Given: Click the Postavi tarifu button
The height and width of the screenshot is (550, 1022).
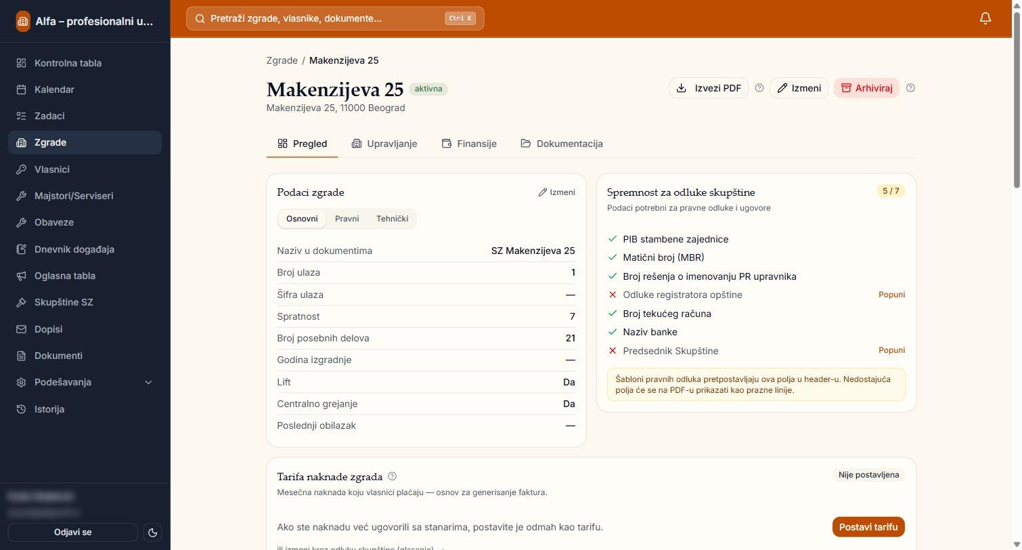Looking at the screenshot, I should coord(868,527).
